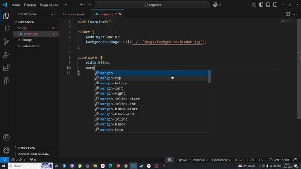Click Пробелов: 4 indentation setting
The height and width of the screenshot is (169, 301).
point(221,160)
